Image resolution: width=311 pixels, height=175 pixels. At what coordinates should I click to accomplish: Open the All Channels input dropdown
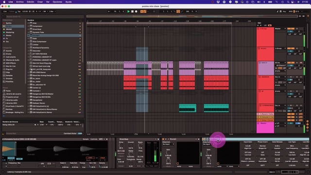pyautogui.click(x=281, y=65)
